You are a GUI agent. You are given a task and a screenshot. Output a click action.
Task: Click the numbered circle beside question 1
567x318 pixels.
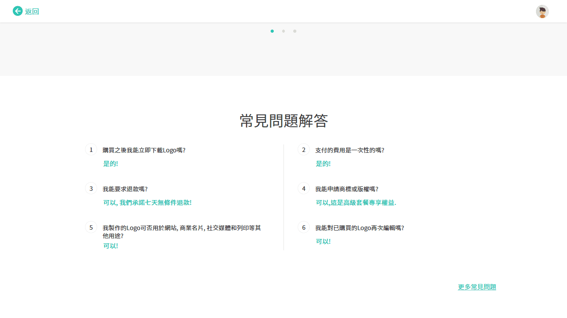(91, 149)
